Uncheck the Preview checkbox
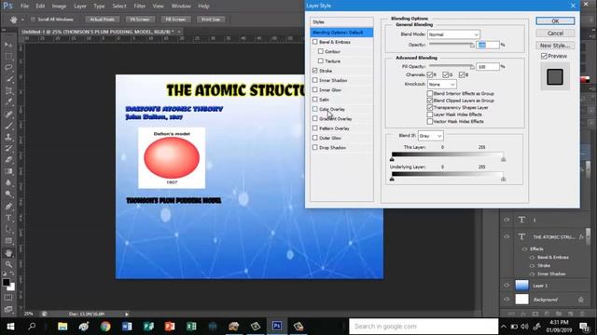 (544, 56)
